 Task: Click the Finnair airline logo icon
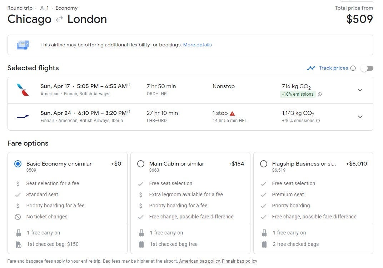[x=23, y=117]
